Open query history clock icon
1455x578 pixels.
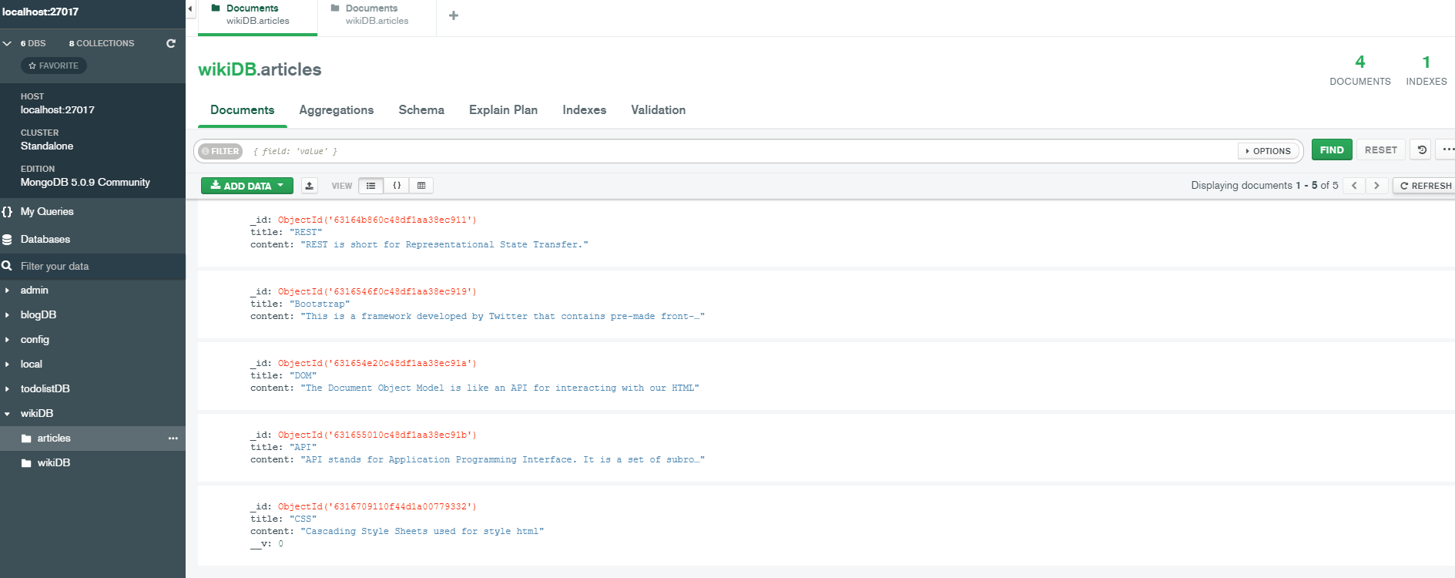click(1422, 150)
